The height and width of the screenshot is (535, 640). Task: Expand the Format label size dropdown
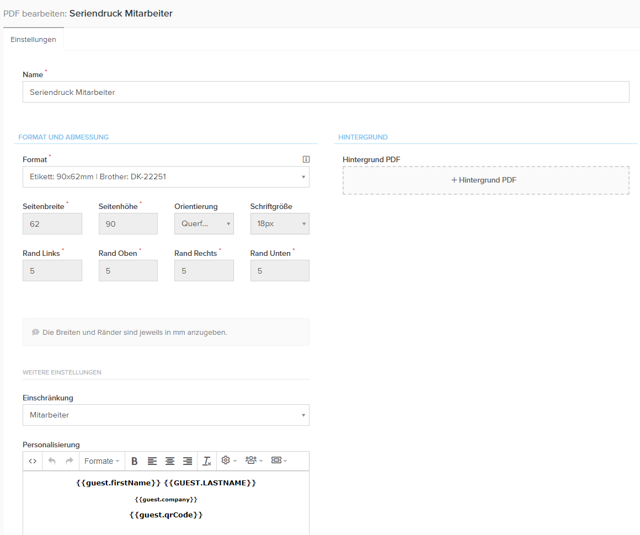point(166,177)
